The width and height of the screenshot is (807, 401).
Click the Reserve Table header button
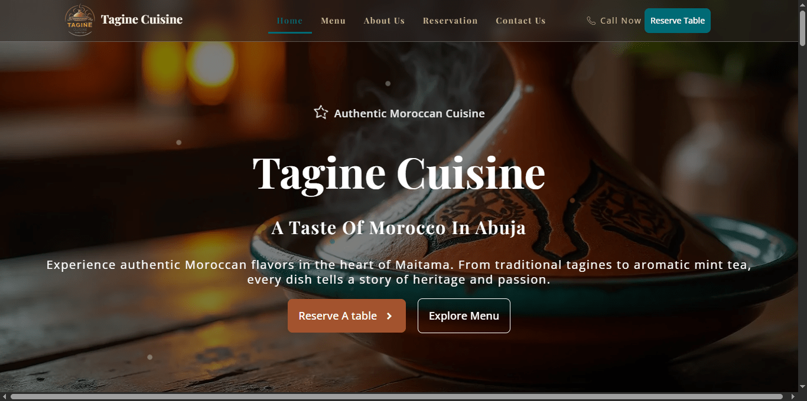[x=678, y=20]
